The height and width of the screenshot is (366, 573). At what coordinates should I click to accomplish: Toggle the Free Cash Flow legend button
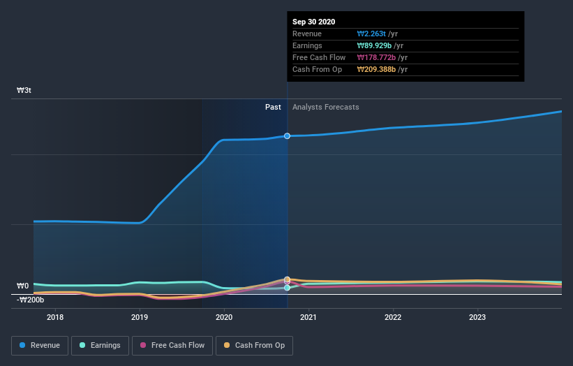172,346
